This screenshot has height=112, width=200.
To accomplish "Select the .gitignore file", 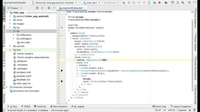I will click(x=22, y=61).
